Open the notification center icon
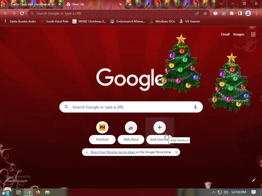The height and width of the screenshot is (196, 262). pyautogui.click(x=254, y=192)
